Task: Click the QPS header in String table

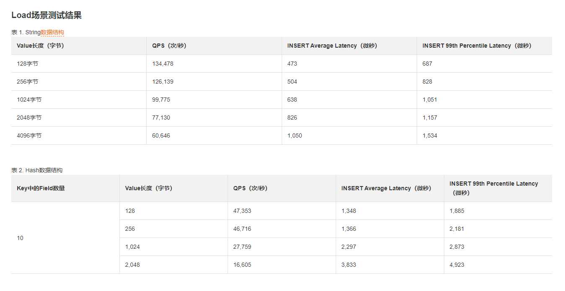Action: (169, 46)
